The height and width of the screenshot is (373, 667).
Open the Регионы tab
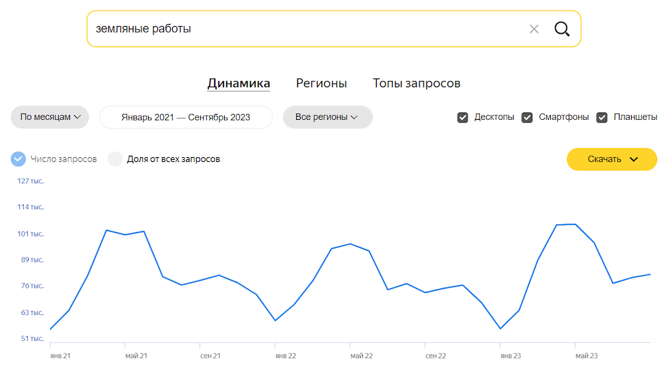click(321, 83)
